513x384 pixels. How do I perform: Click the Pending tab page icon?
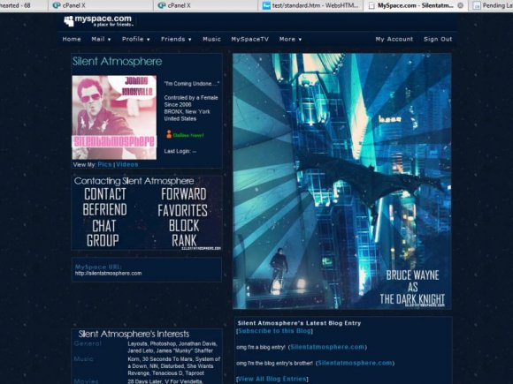point(477,5)
